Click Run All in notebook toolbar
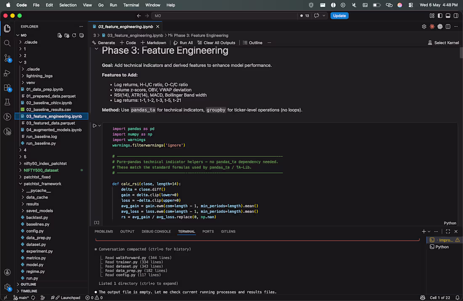 tap(183, 43)
